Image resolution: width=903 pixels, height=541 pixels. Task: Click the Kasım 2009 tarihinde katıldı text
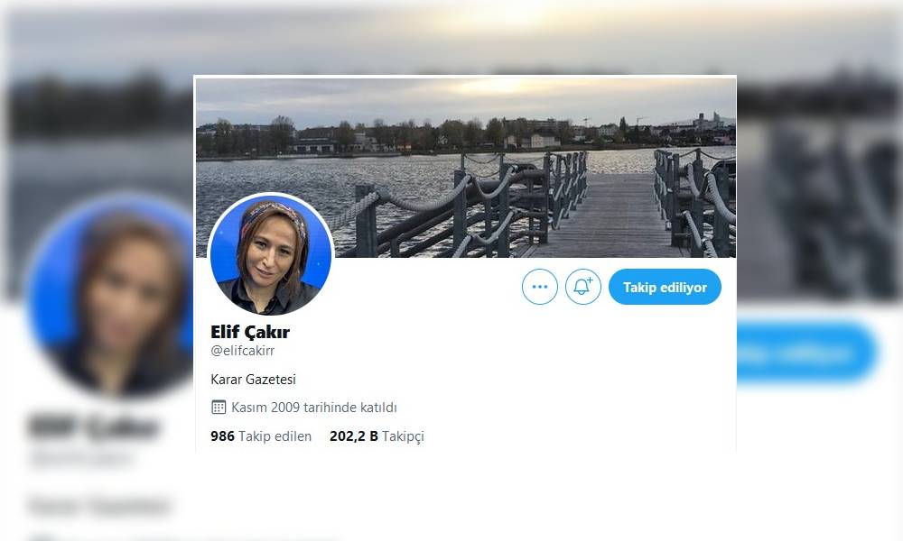point(314,408)
